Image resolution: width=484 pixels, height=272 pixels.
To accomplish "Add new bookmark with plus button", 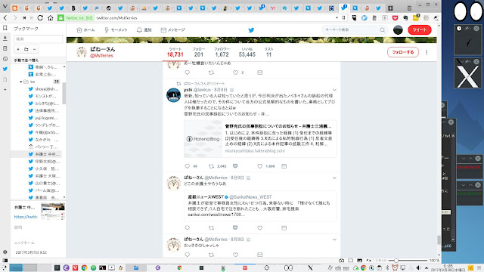I will (x=18, y=49).
